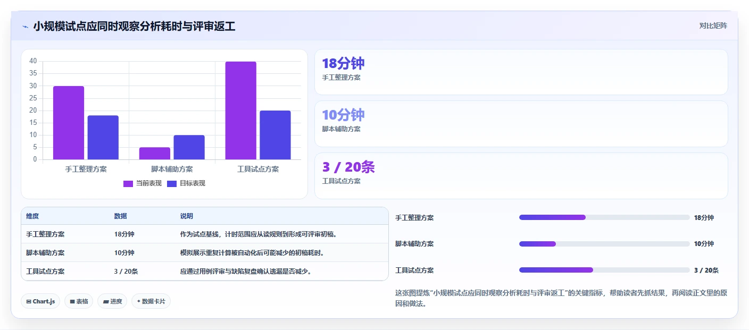
Task: Click the 目标表现 legend label text
Action: [x=193, y=183]
